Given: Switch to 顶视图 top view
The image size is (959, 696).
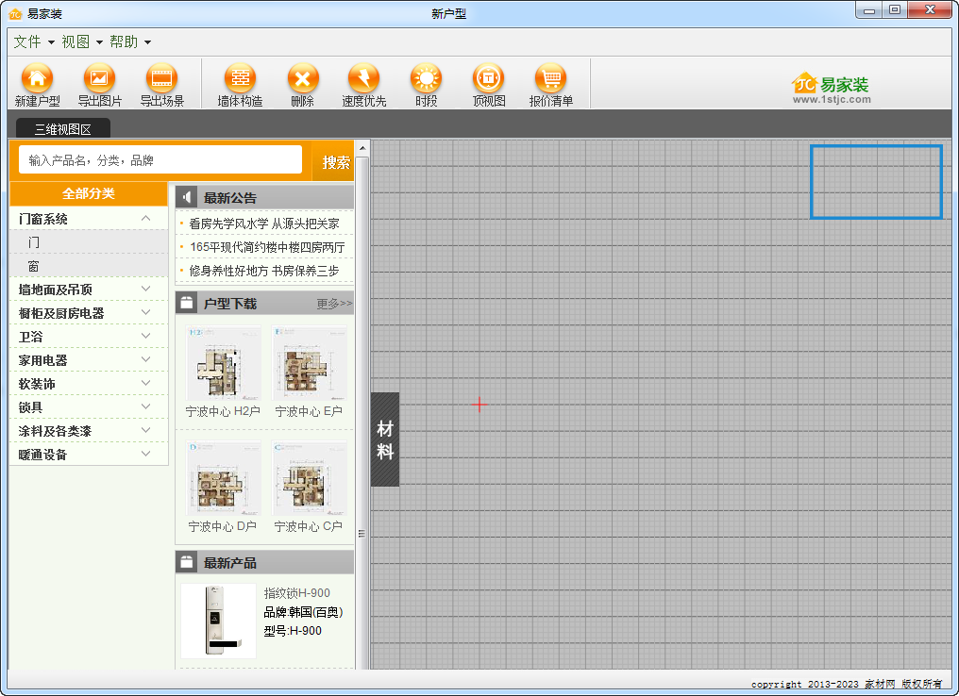Looking at the screenshot, I should click(488, 78).
